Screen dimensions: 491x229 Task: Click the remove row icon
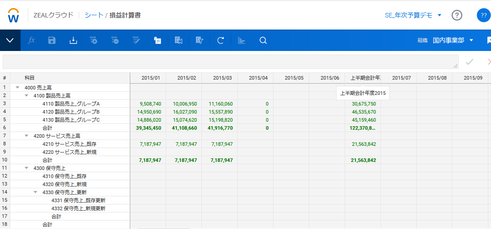point(115,40)
